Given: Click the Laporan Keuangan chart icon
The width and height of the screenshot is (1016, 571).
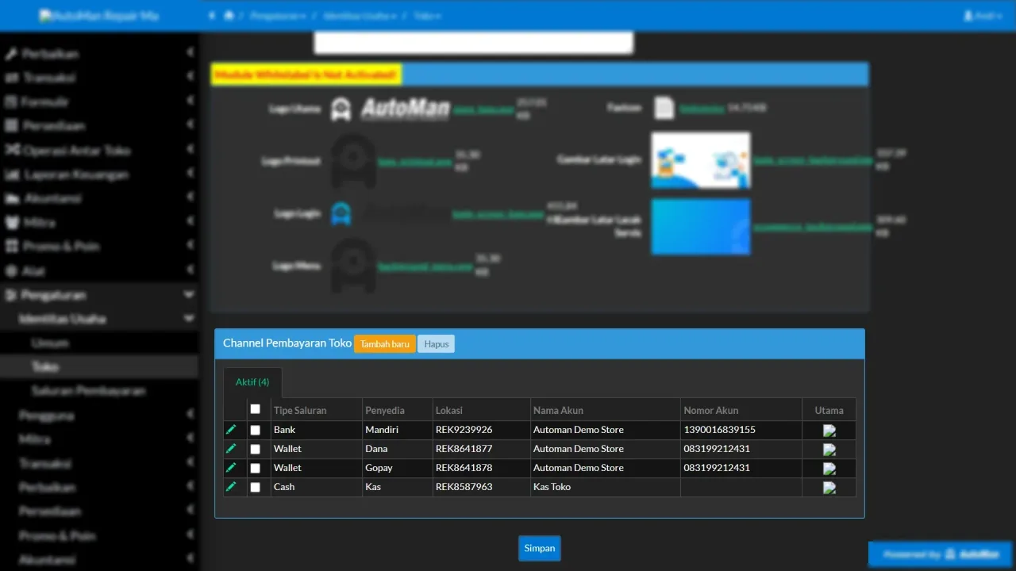Looking at the screenshot, I should click(x=11, y=174).
